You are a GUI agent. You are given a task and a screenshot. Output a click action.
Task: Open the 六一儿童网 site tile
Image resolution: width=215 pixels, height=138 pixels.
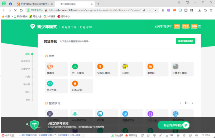[x=82, y=69]
